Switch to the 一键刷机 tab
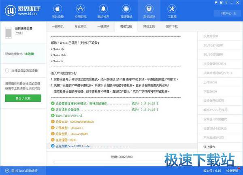Image resolution: width=243 pixels, height=175 pixels. coord(58,26)
